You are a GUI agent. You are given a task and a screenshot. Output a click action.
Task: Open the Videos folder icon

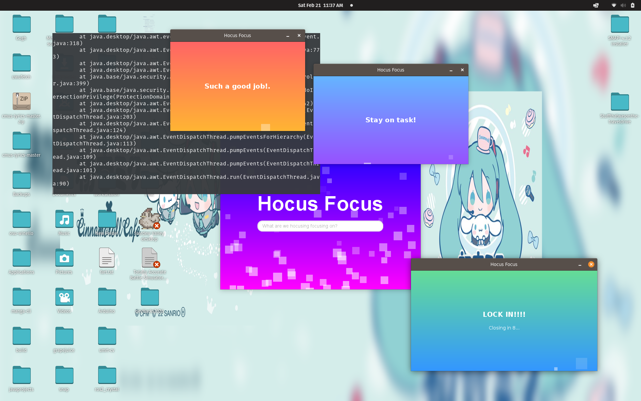click(64, 297)
